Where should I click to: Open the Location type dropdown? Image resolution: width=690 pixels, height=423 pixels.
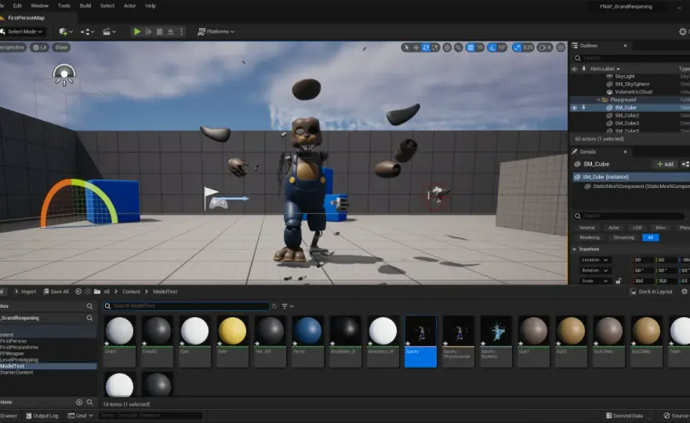coord(594,260)
